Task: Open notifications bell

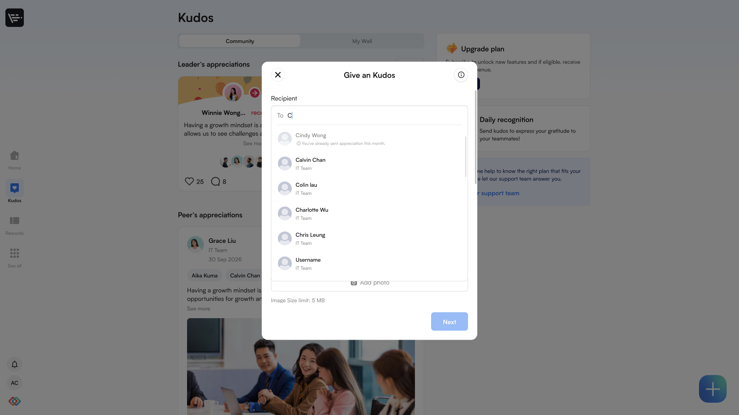Action: click(15, 364)
